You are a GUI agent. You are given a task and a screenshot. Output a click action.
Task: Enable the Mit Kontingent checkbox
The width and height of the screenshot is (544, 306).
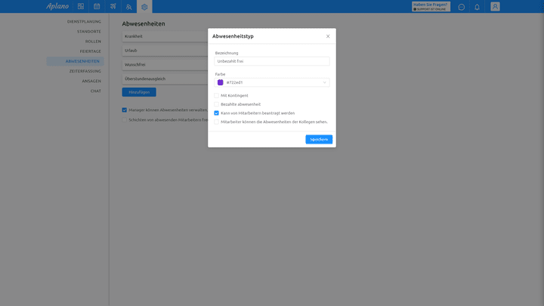click(x=217, y=95)
